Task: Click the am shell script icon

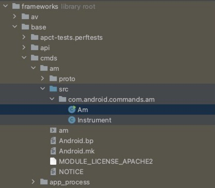Action: click(53, 130)
